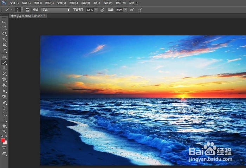Select the Crop tool
This screenshot has width=246, height=168.
4,45
